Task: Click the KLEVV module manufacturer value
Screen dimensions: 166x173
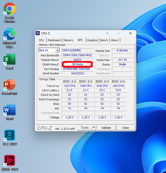Action: pyautogui.click(x=78, y=60)
